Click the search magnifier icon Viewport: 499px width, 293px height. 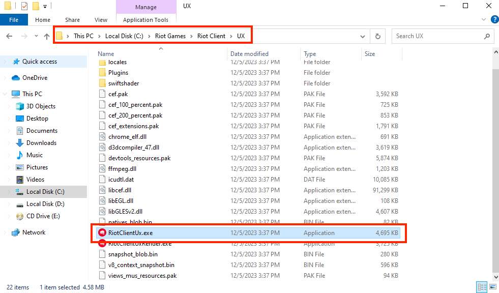click(x=487, y=36)
